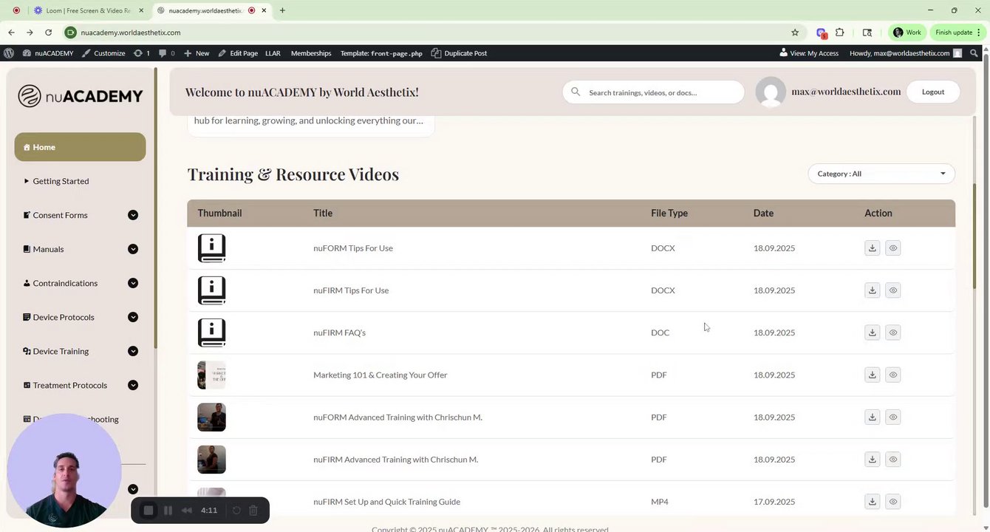Image resolution: width=990 pixels, height=532 pixels.
Task: Expand the Treatment Protocols submenu arrow
Action: pyautogui.click(x=133, y=385)
